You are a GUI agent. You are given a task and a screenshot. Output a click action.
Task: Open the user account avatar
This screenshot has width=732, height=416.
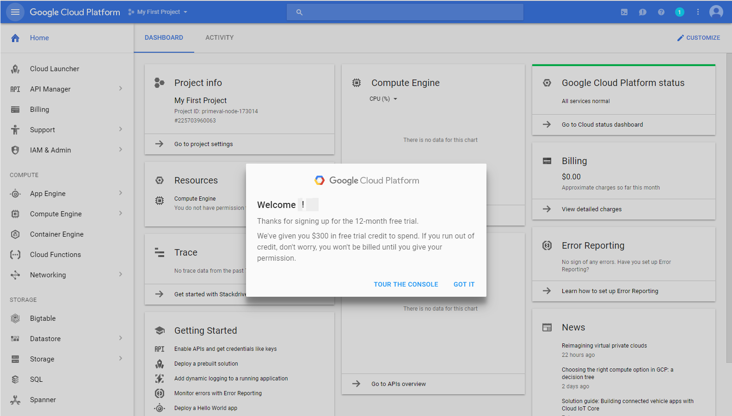716,12
